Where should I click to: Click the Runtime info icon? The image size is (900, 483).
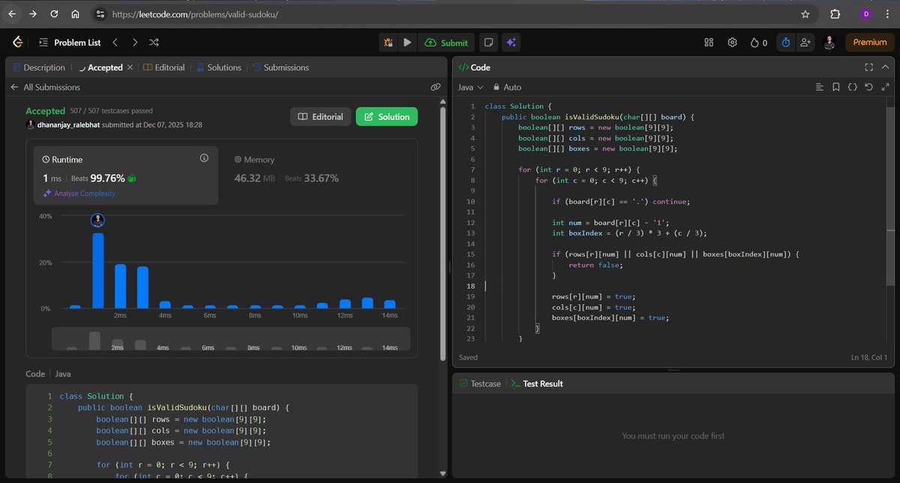pyautogui.click(x=204, y=158)
